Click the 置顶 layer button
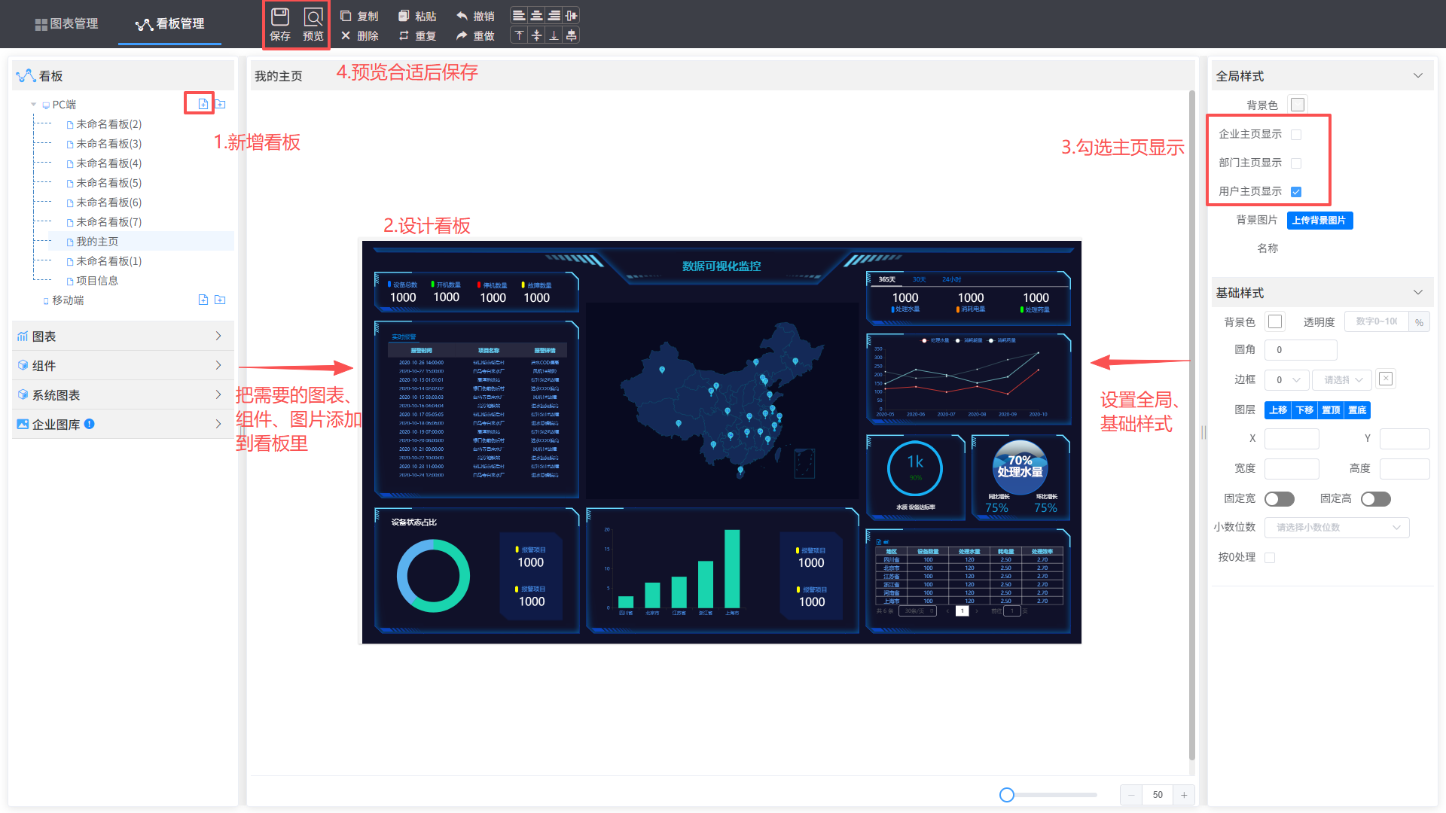 [1331, 410]
